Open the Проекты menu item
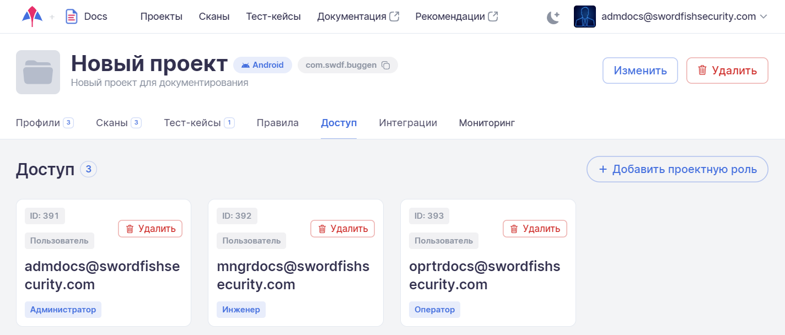Screen dimensions: 785x335 point(161,17)
